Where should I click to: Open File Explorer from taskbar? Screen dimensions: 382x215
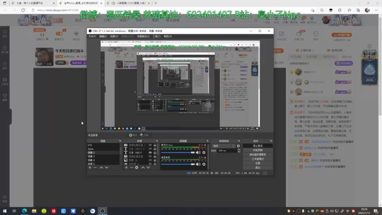pos(34,211)
